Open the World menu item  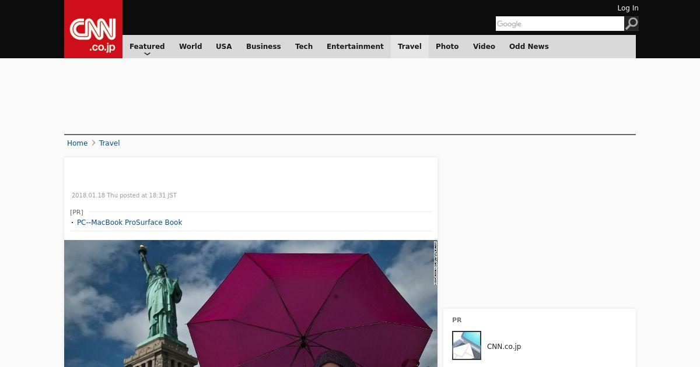click(x=190, y=47)
